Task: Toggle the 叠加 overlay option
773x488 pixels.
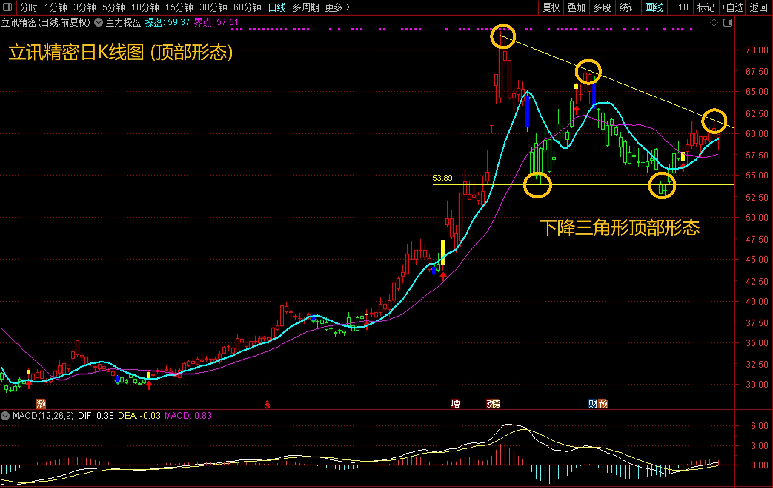Action: [576, 7]
